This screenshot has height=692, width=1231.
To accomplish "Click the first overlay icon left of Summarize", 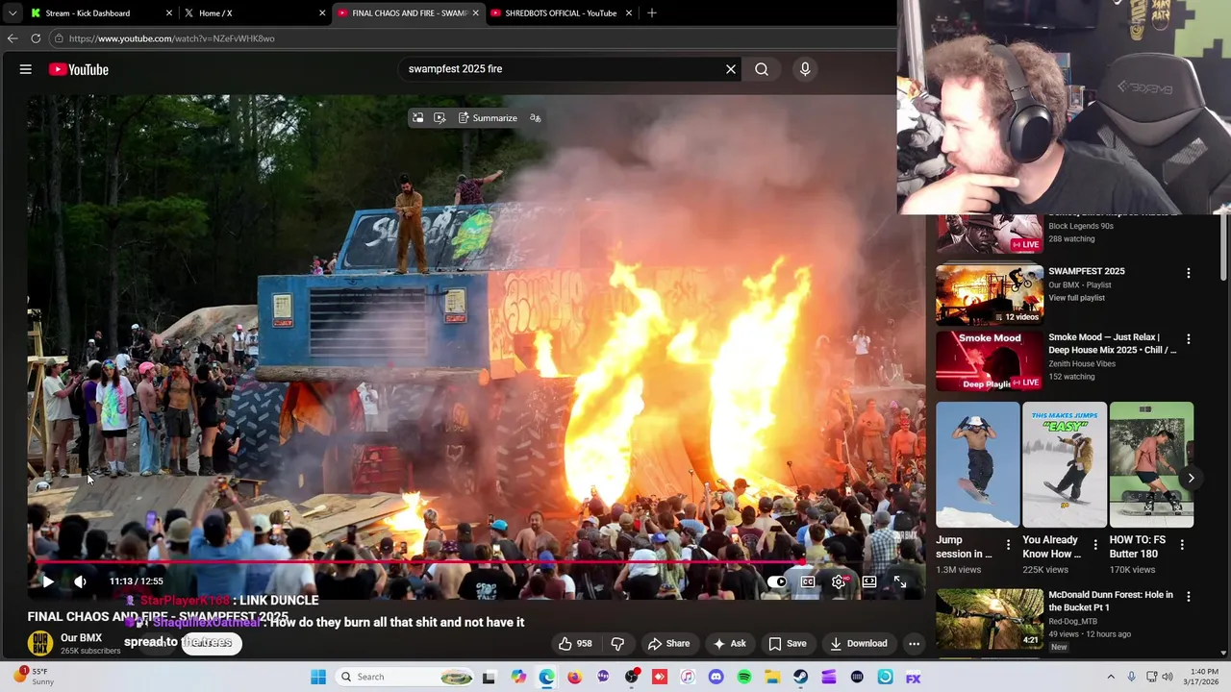I will point(417,118).
